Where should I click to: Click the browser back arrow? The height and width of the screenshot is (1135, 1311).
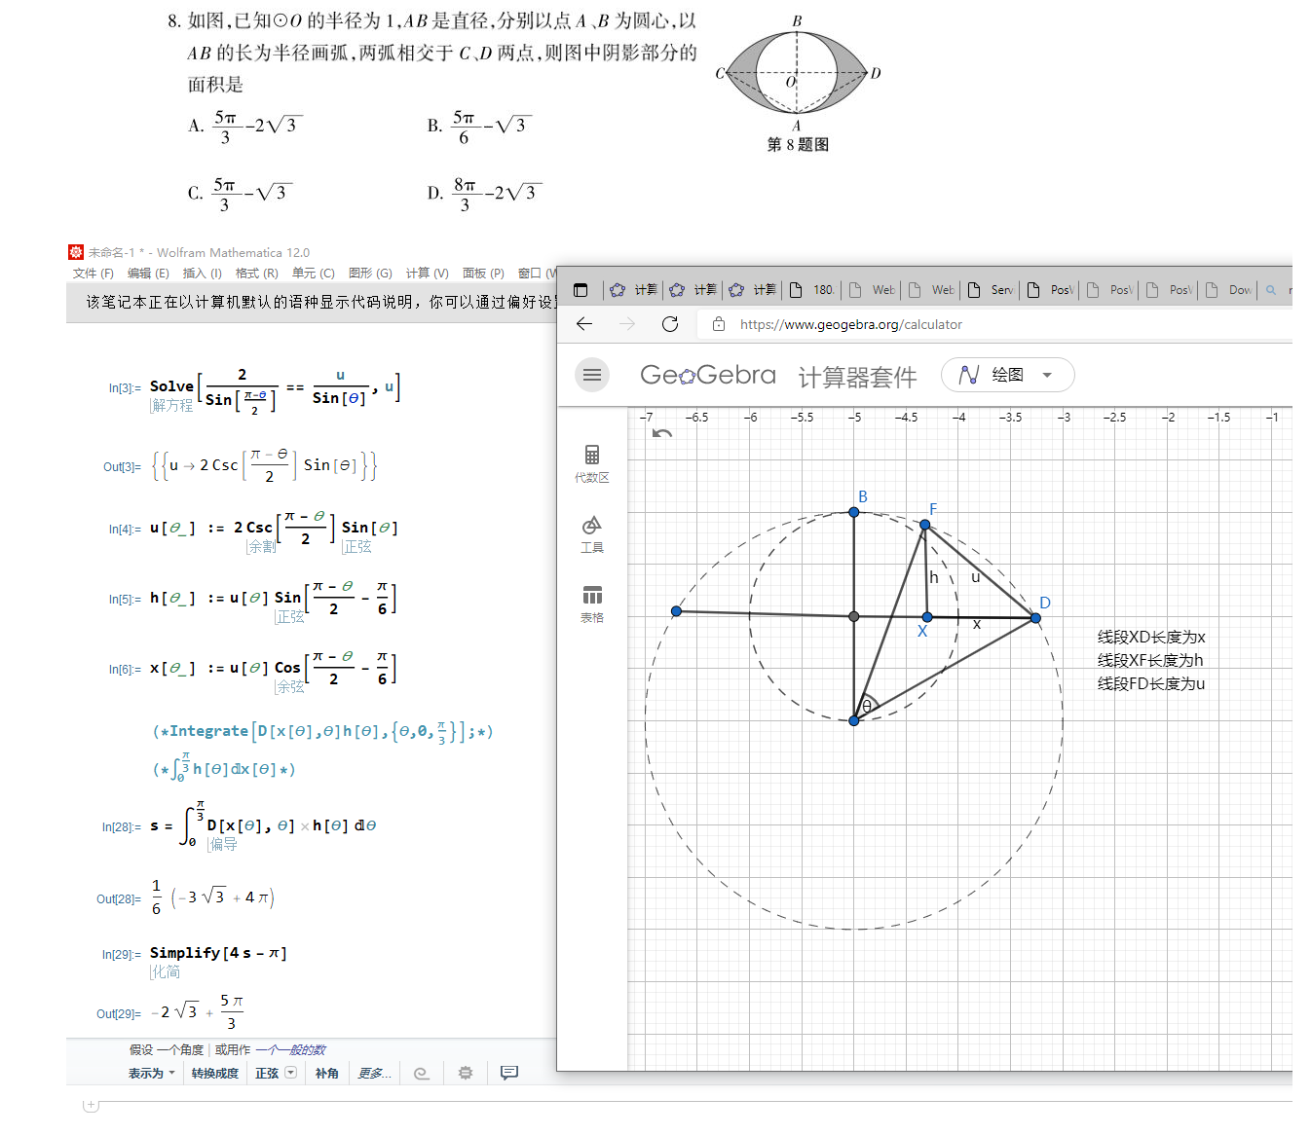click(584, 324)
